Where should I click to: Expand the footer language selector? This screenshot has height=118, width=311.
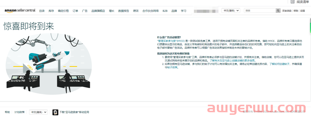coord(38,112)
